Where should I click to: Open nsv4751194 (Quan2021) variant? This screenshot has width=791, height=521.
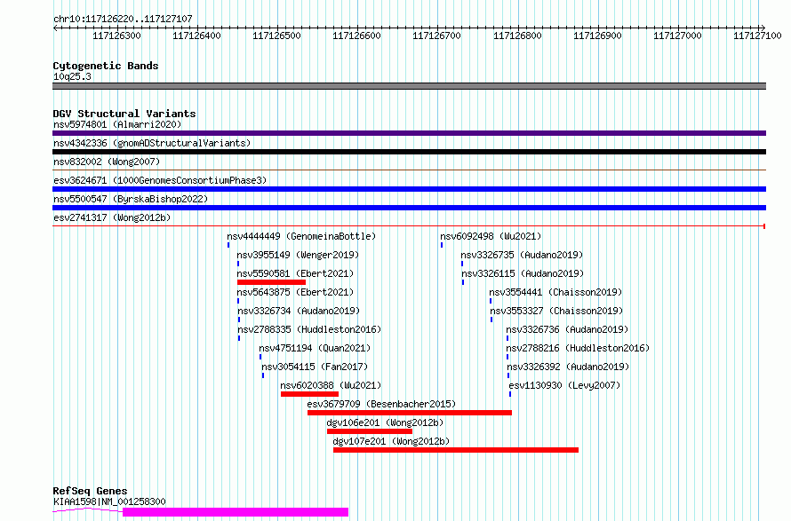pyautogui.click(x=315, y=348)
